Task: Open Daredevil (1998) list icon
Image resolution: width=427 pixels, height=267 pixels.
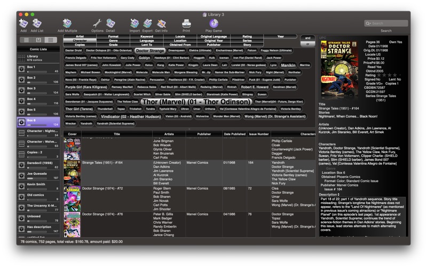Action: point(21,165)
